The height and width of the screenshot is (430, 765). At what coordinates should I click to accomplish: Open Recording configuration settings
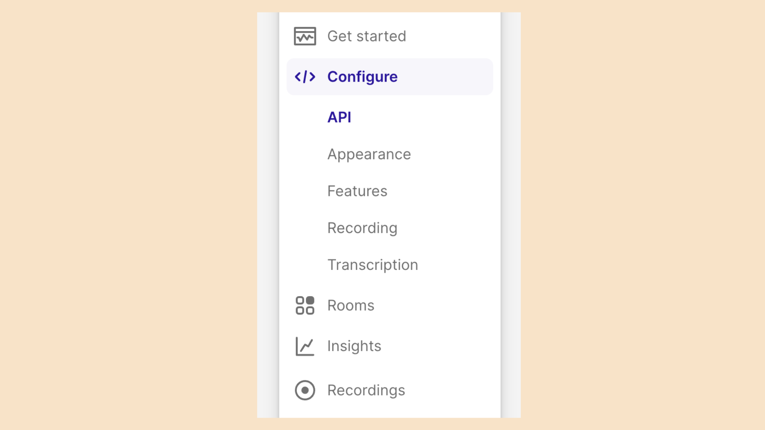point(362,228)
